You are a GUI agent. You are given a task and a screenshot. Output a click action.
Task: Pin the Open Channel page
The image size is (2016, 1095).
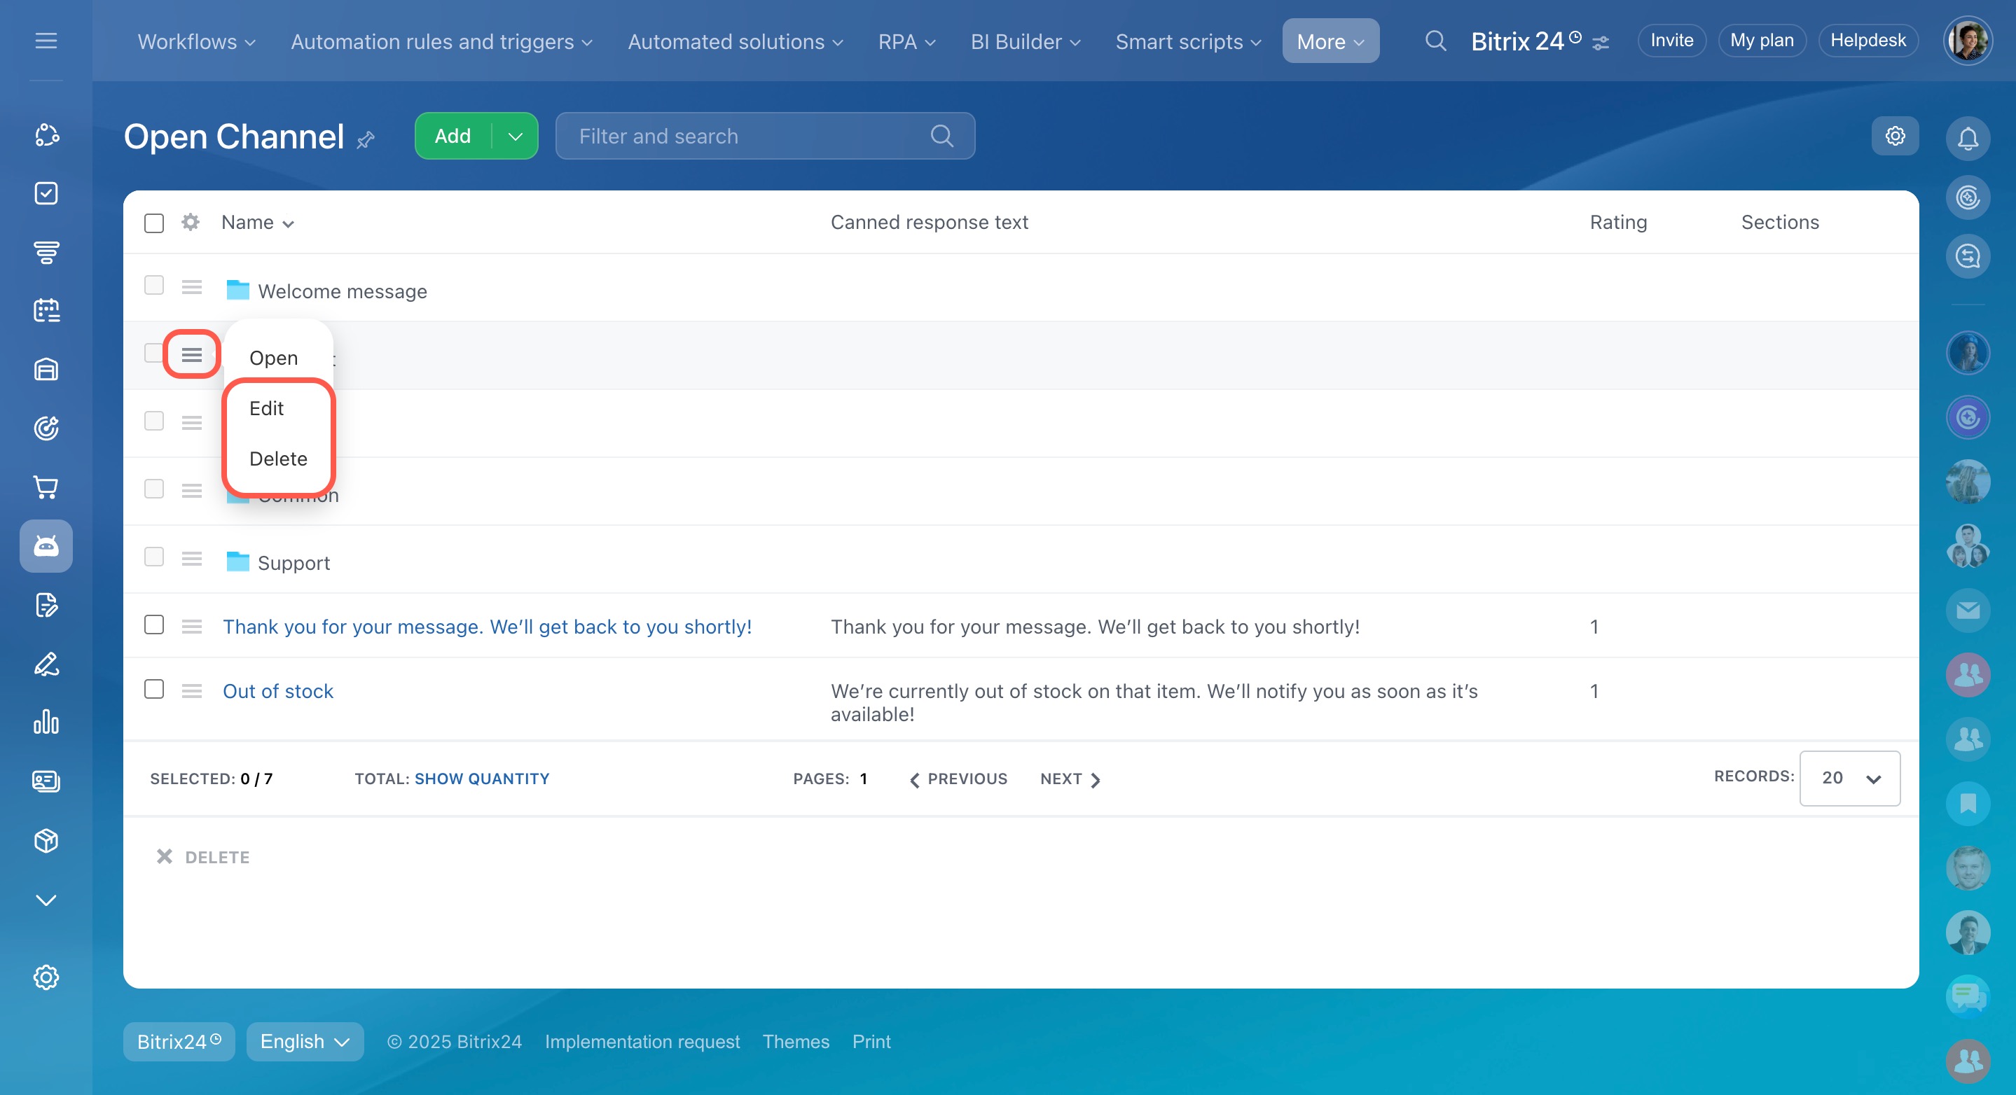pos(366,140)
